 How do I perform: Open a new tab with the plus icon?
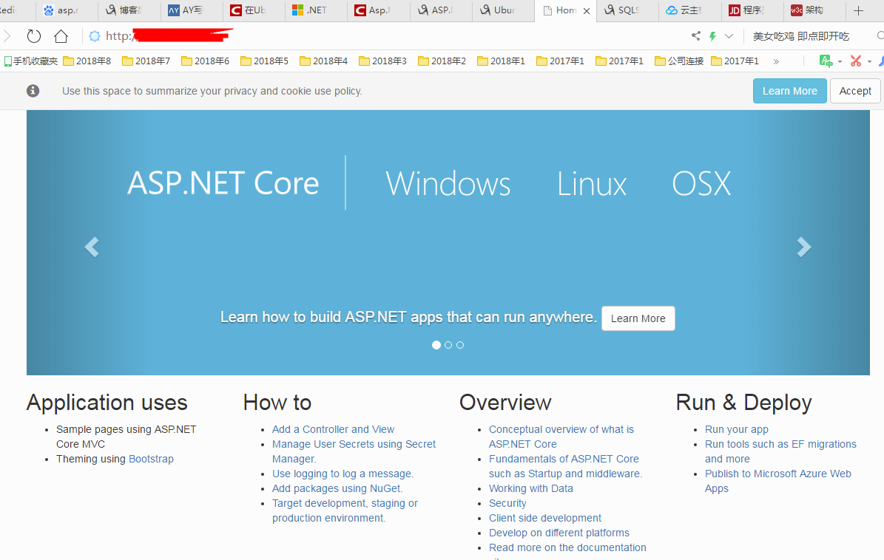pyautogui.click(x=859, y=10)
